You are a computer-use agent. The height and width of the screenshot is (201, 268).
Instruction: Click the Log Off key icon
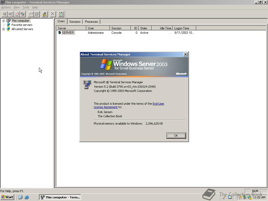[45, 14]
